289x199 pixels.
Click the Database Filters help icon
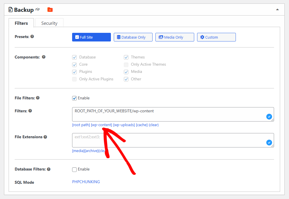click(49, 169)
